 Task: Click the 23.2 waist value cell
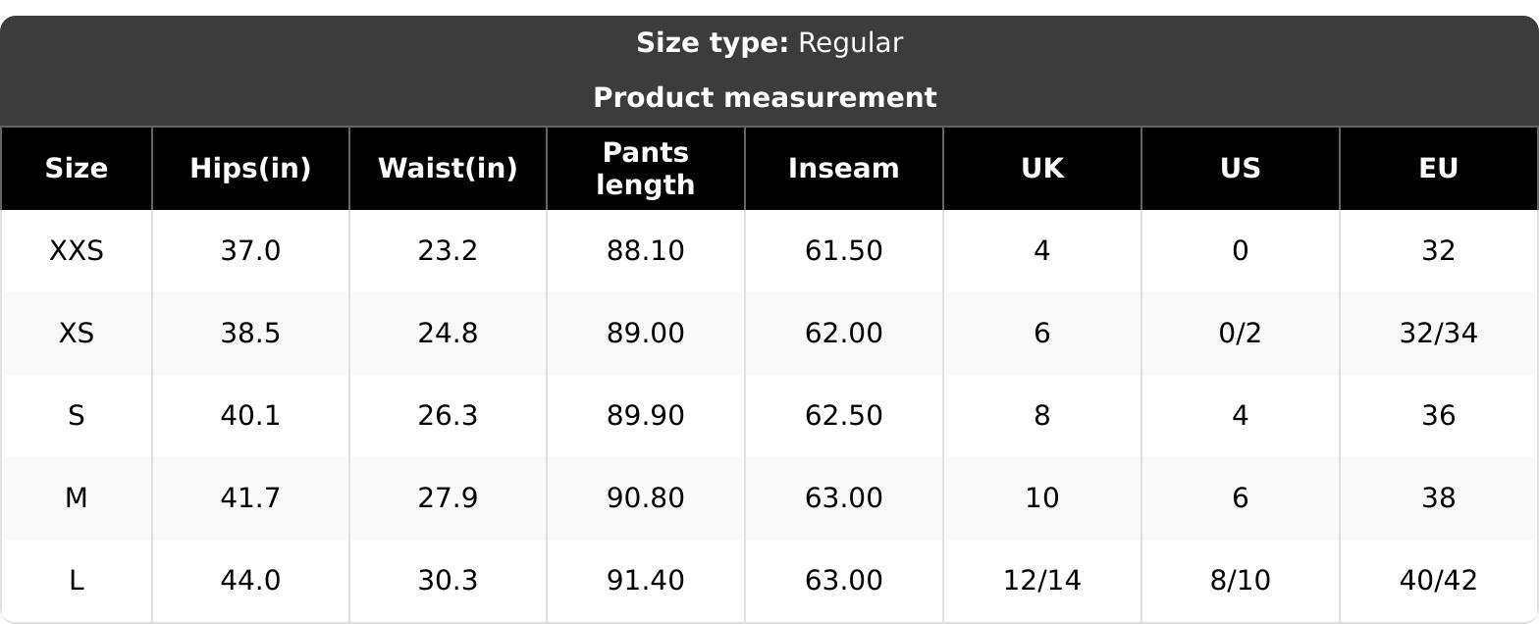tap(448, 251)
